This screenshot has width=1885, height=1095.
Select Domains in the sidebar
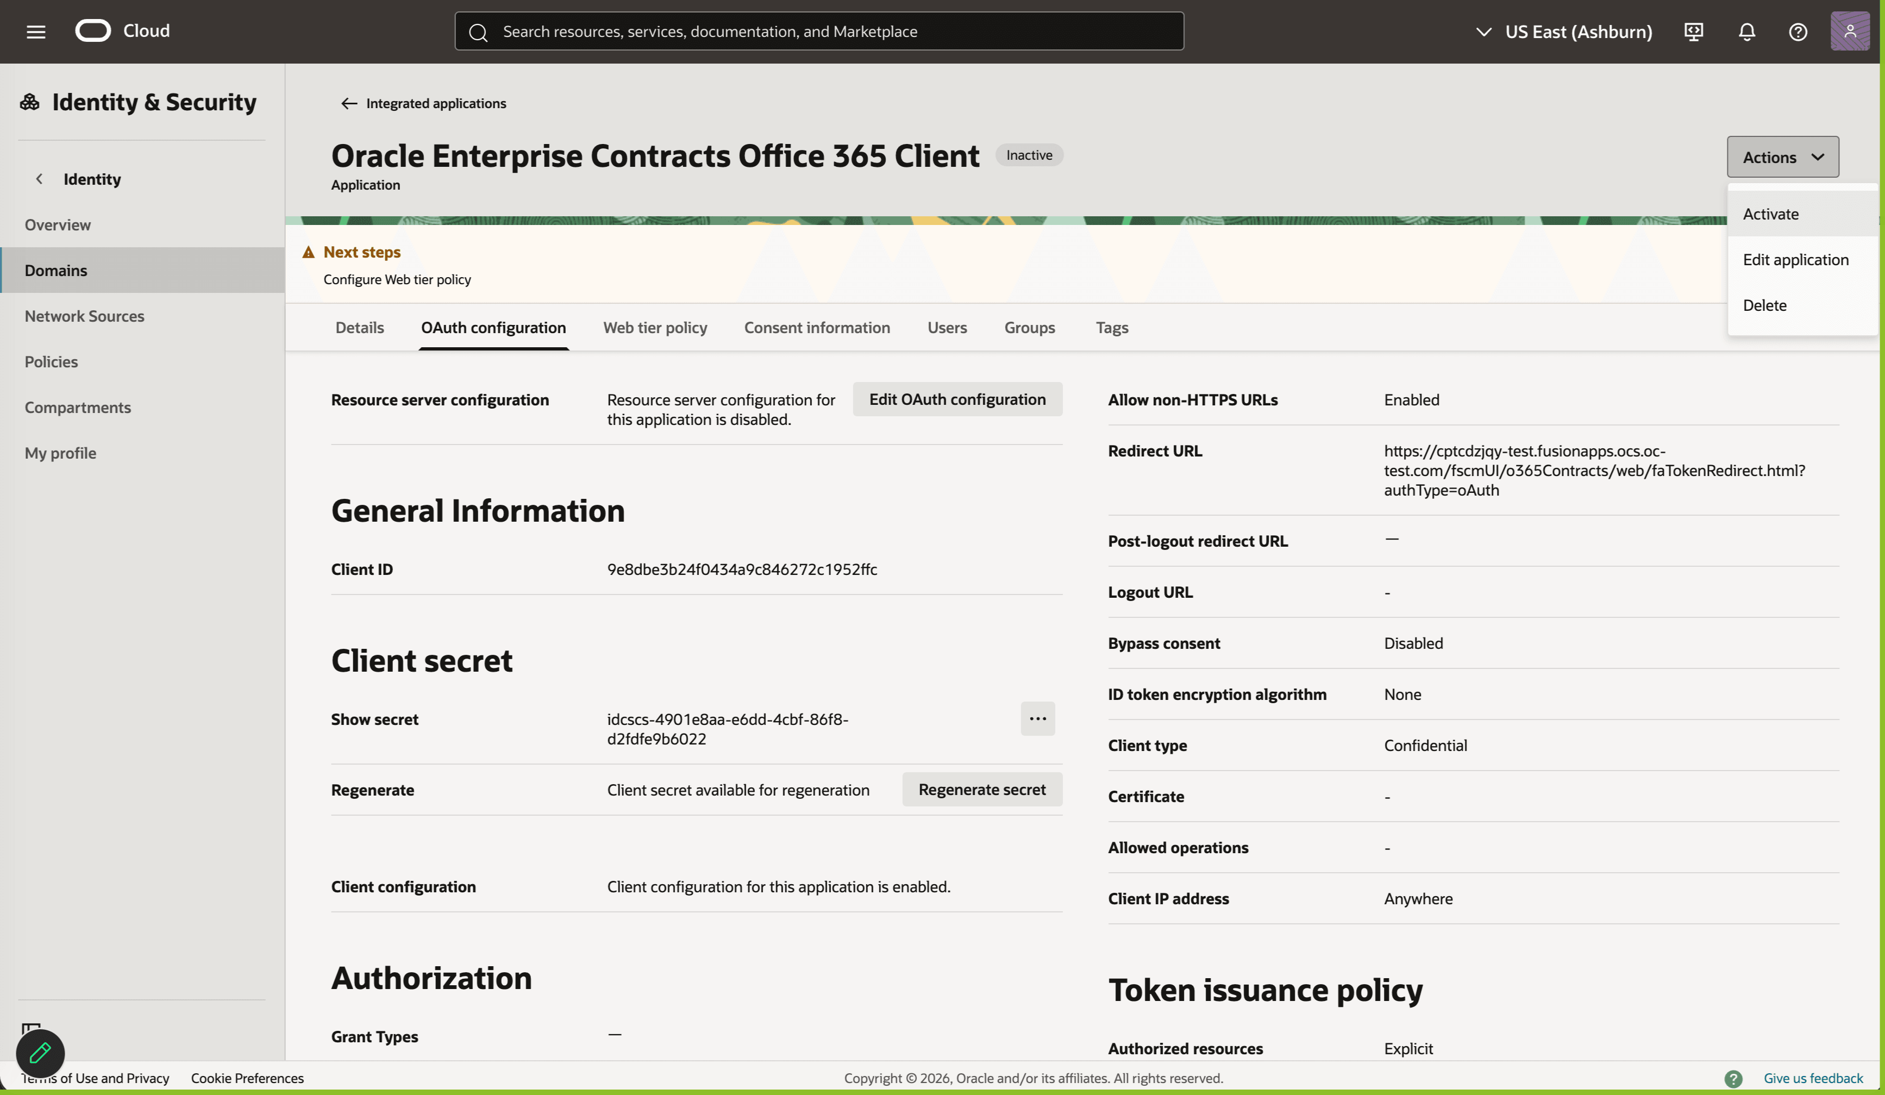(142, 270)
